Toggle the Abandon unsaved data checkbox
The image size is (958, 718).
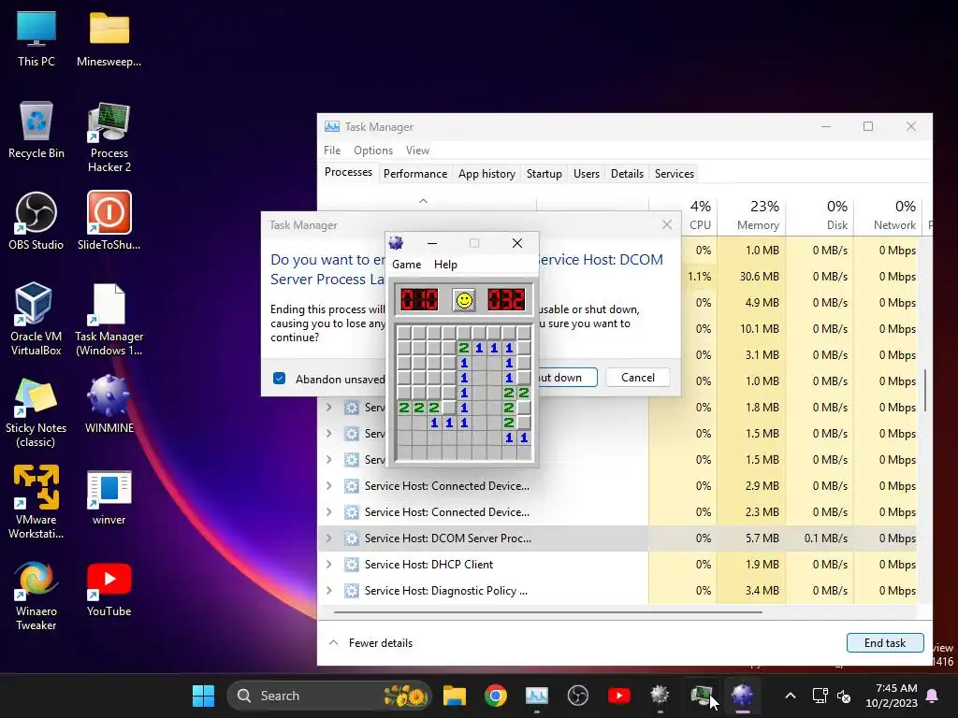coord(279,379)
